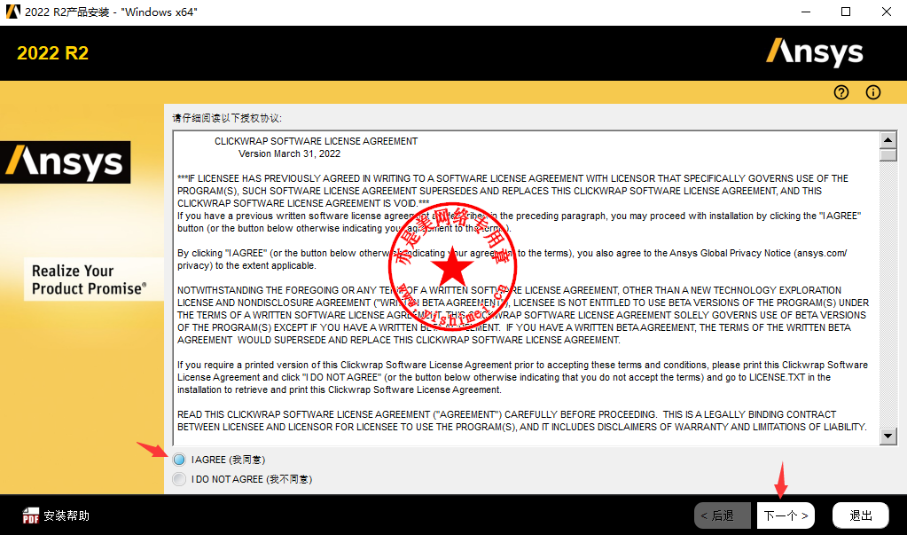The image size is (907, 535).
Task: Click the 请仔细阅读以下授权协议 label
Action: coord(227,118)
